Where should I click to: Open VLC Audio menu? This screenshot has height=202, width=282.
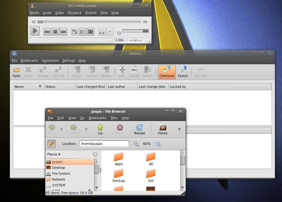point(47,13)
